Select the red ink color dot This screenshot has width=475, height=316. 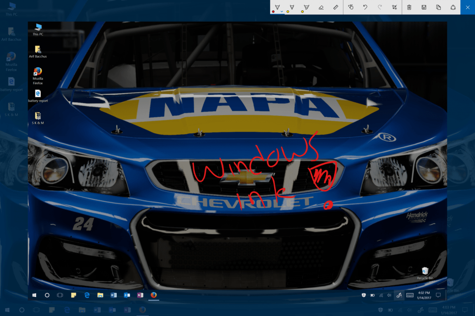tap(273, 12)
